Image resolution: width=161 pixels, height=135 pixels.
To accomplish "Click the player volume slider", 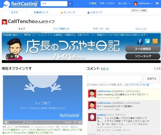I will coord(17,122).
